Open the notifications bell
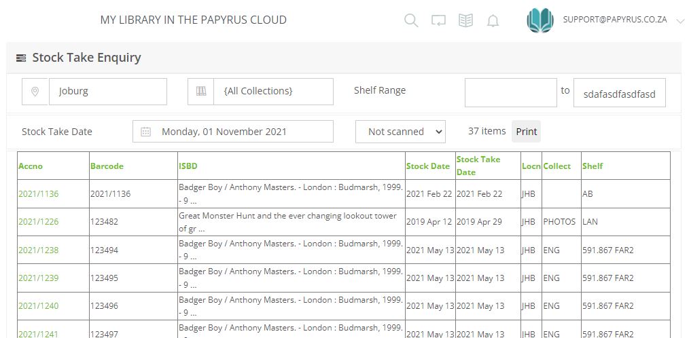The height and width of the screenshot is (338, 689). (x=493, y=21)
